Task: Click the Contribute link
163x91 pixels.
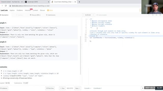Action: (x=97, y=88)
